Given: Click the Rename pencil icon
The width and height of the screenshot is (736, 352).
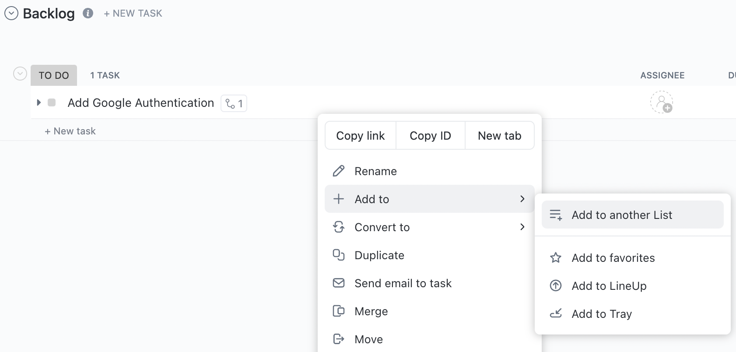Looking at the screenshot, I should click(x=339, y=171).
